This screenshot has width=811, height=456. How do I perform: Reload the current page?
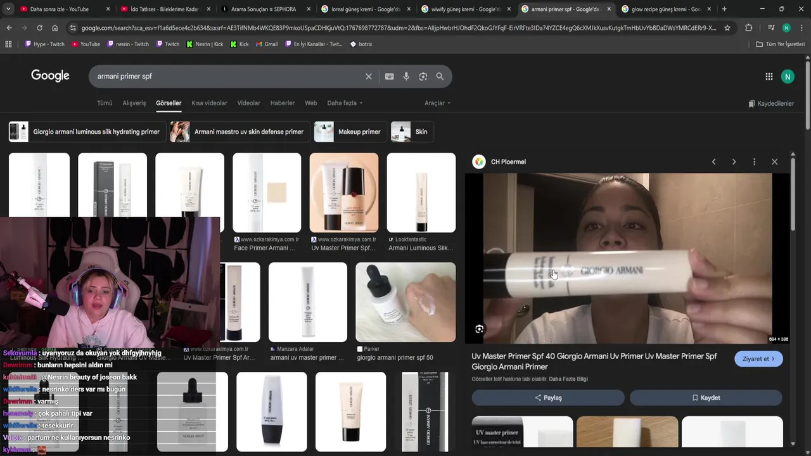[39, 28]
